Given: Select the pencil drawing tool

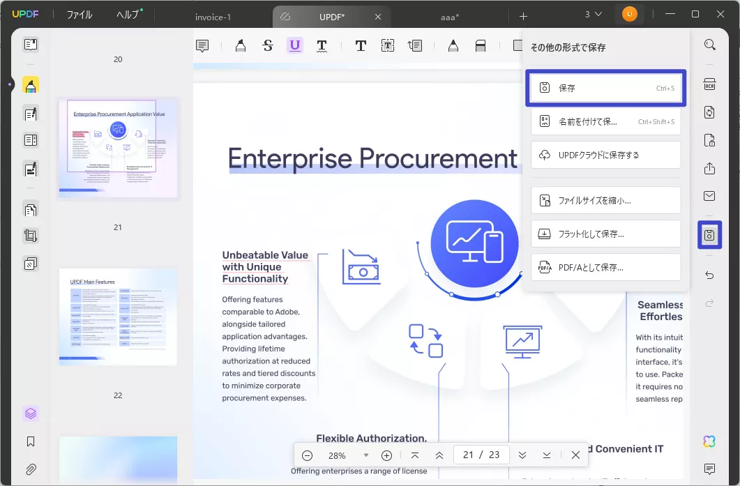Looking at the screenshot, I should (x=453, y=46).
